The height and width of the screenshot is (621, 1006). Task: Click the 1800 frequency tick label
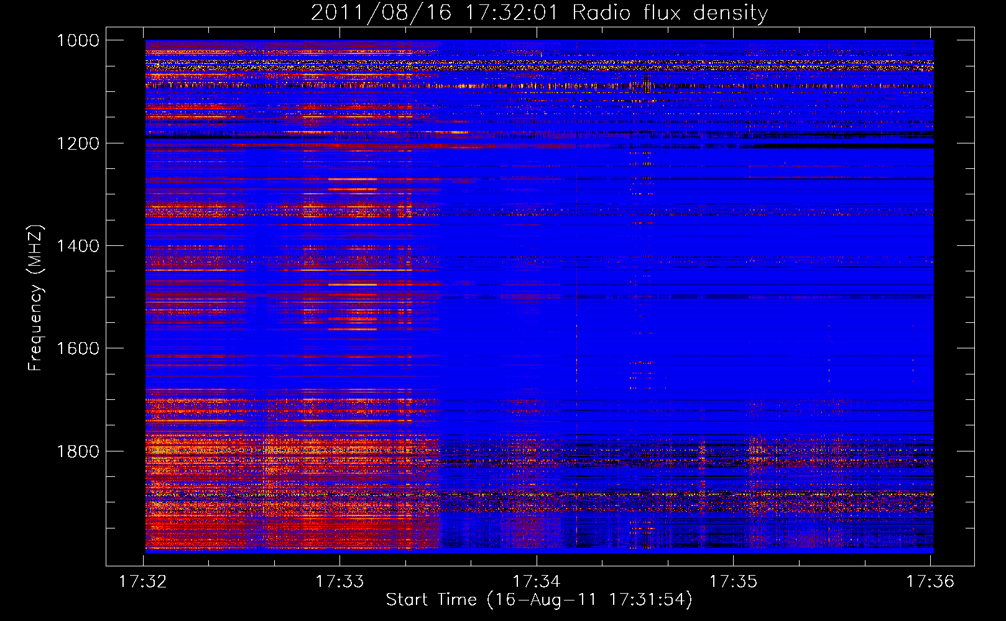(78, 451)
